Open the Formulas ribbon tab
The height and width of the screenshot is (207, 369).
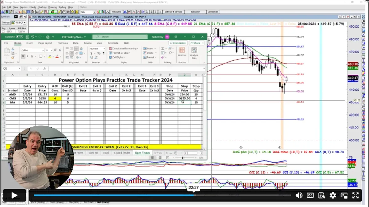62,43
